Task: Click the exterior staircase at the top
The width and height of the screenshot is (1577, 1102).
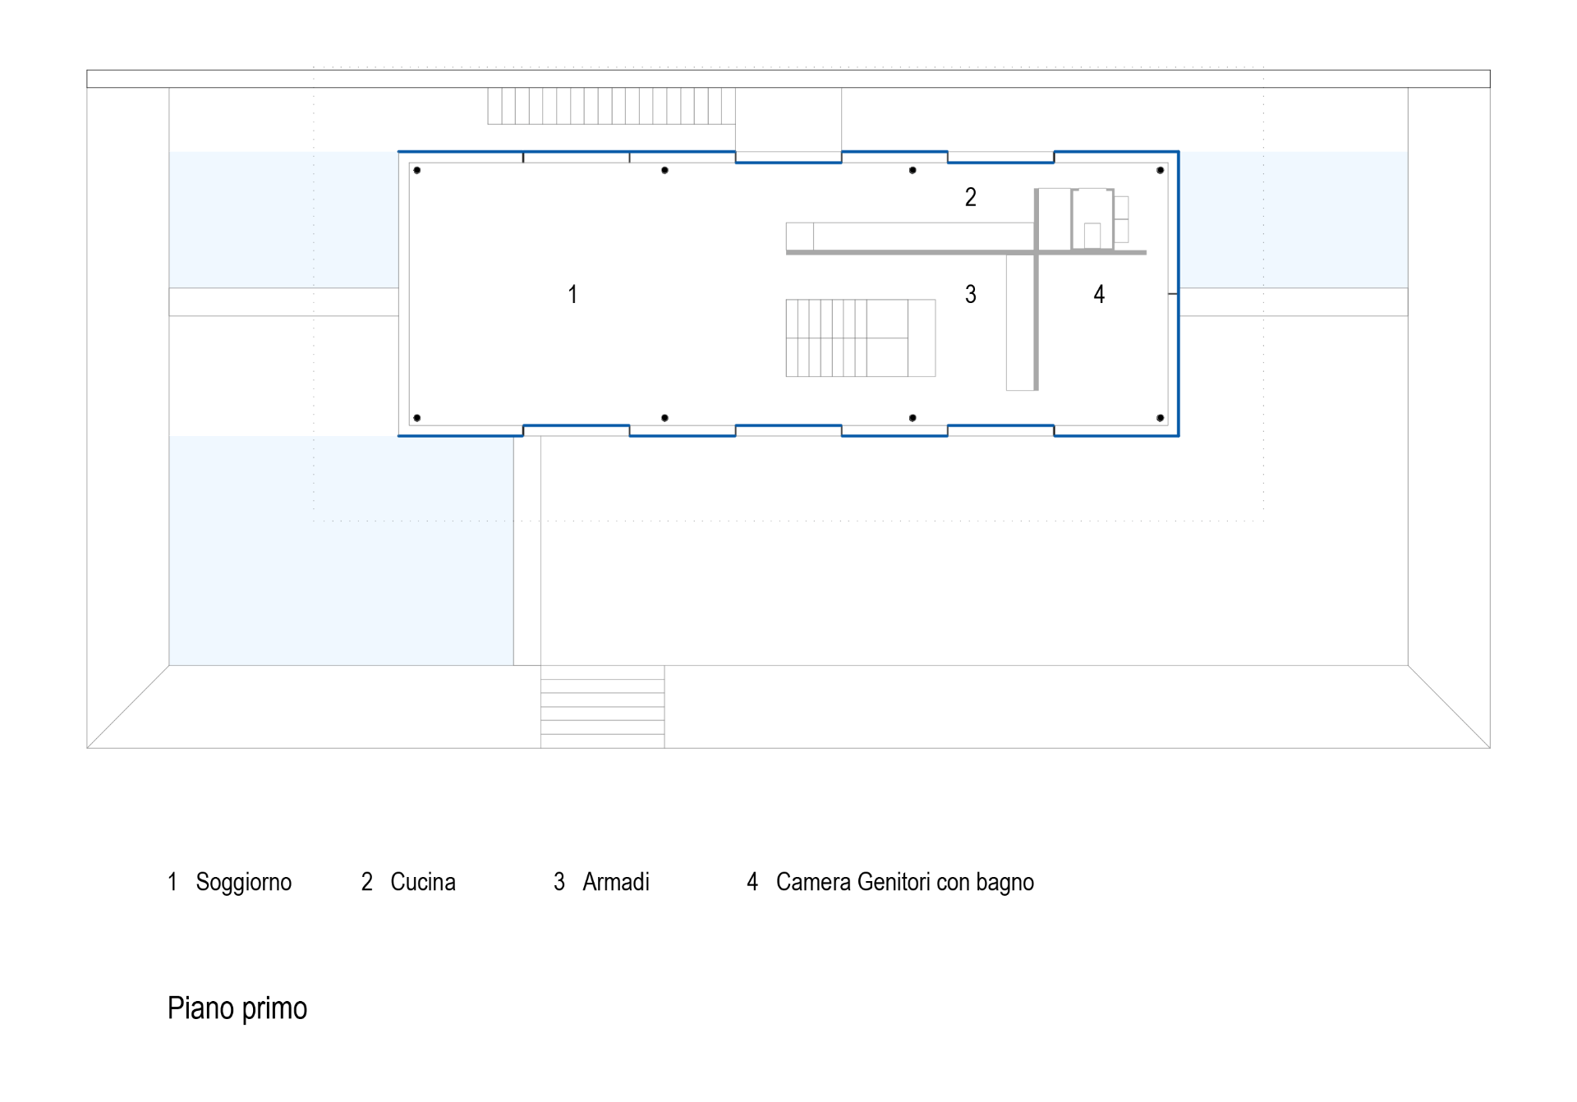Action: [x=611, y=106]
